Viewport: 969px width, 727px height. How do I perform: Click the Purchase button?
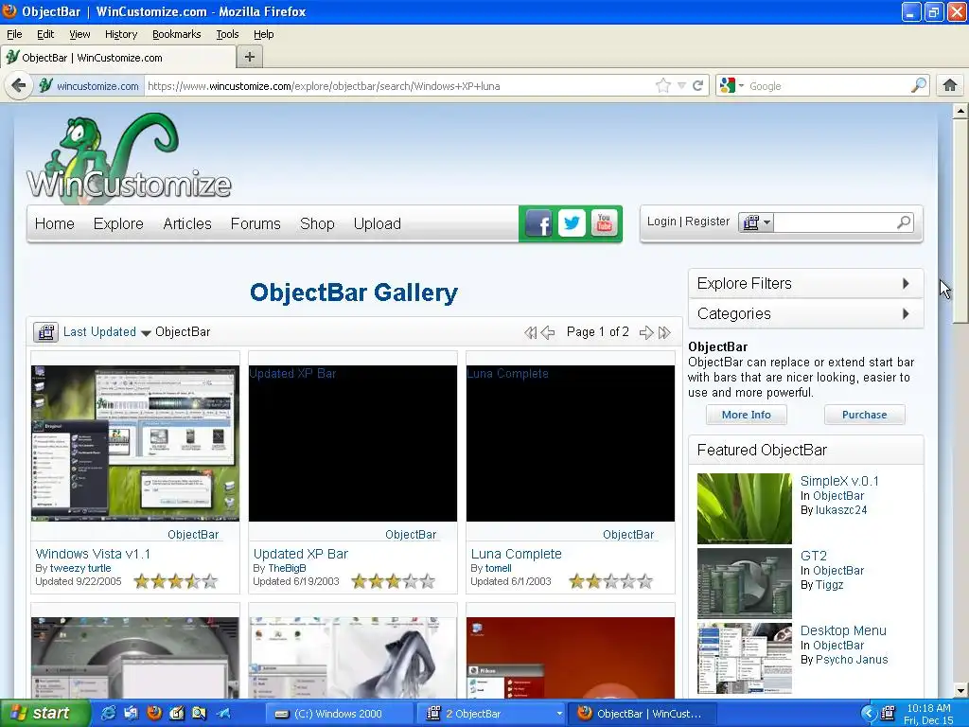coord(864,415)
